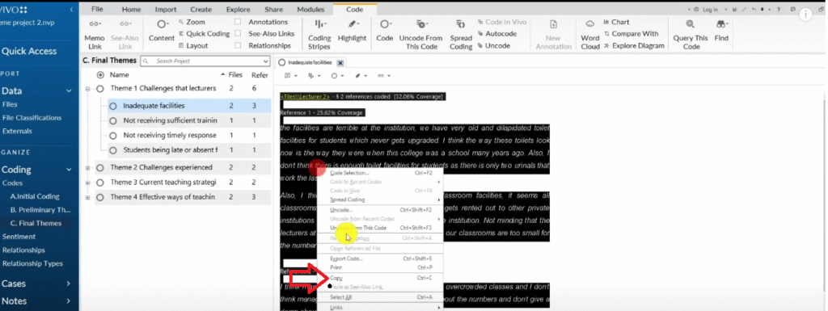The height and width of the screenshot is (311, 828).
Task: Click Uncode From This Code icon
Action: click(x=420, y=24)
